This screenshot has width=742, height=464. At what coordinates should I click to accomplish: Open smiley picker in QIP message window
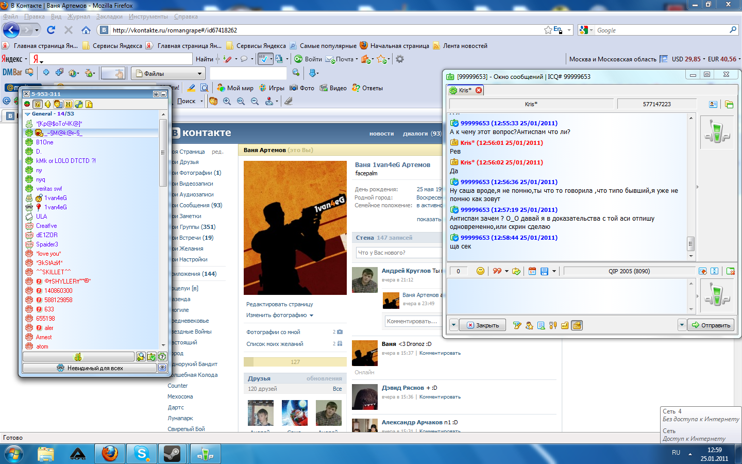(x=480, y=271)
